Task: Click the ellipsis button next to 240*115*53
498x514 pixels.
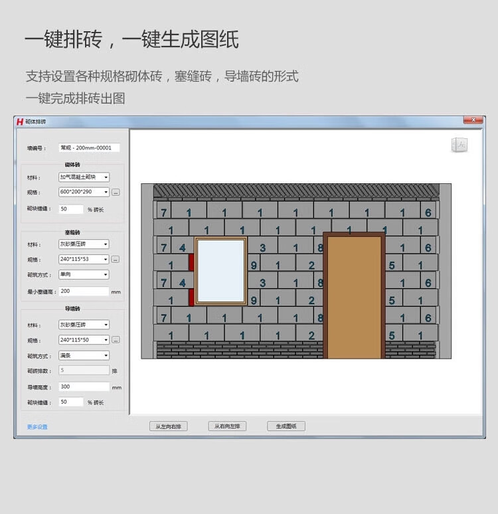Action: click(116, 259)
